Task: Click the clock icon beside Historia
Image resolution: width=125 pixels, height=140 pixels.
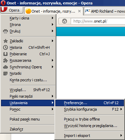Action: click(x=5, y=47)
